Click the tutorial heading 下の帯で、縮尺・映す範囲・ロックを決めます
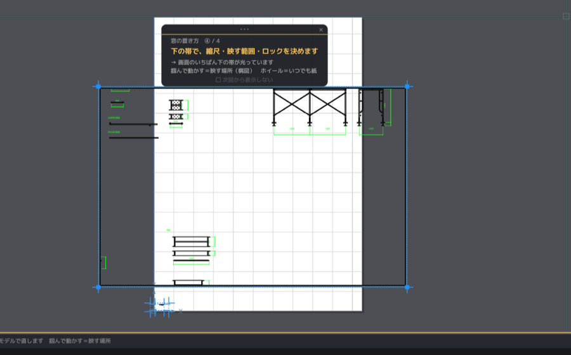This screenshot has height=355, width=571. click(244, 51)
